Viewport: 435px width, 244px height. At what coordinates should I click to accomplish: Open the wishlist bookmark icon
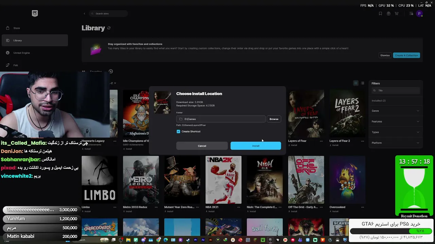380,14
